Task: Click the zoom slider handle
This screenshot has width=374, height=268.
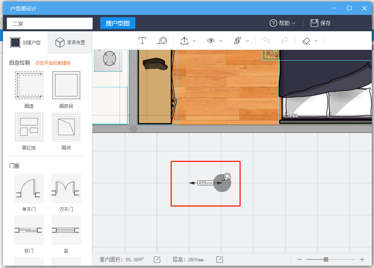Action: point(326,259)
